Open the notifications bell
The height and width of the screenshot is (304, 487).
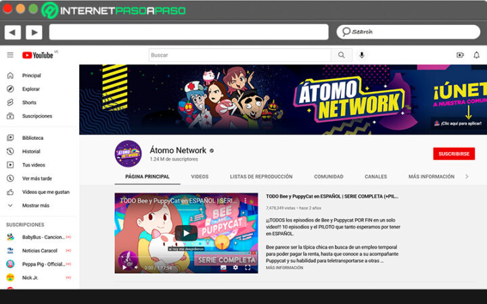(x=476, y=55)
